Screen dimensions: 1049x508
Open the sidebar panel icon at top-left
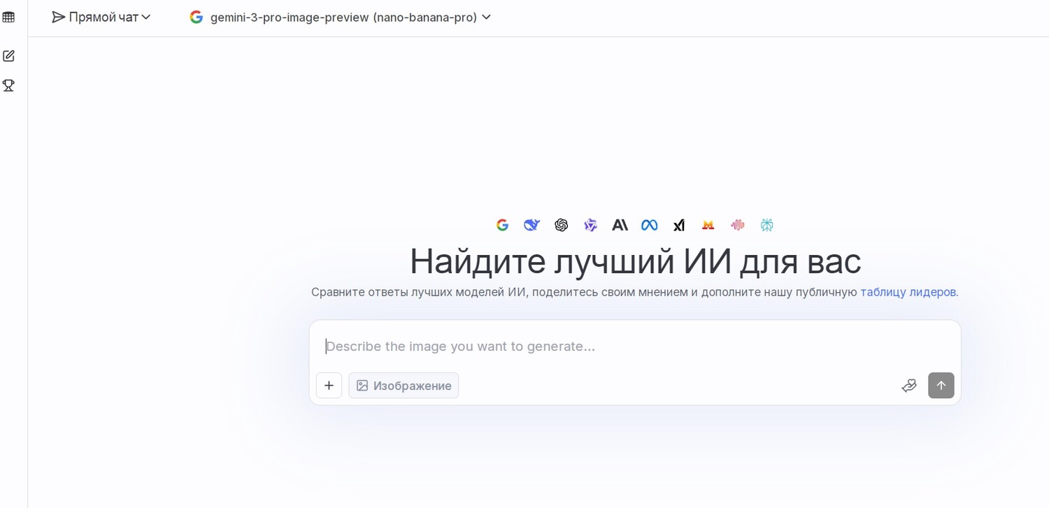click(8, 17)
